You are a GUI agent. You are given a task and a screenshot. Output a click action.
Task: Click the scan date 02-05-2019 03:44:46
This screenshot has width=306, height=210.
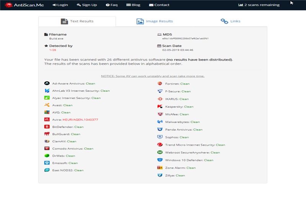point(177,50)
